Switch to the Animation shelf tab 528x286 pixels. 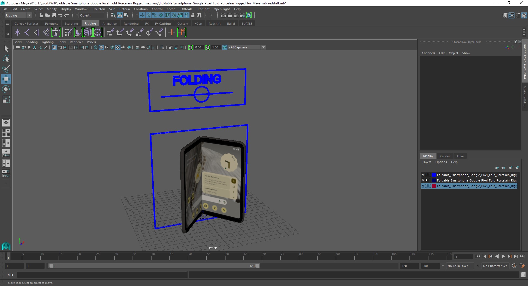coord(110,24)
